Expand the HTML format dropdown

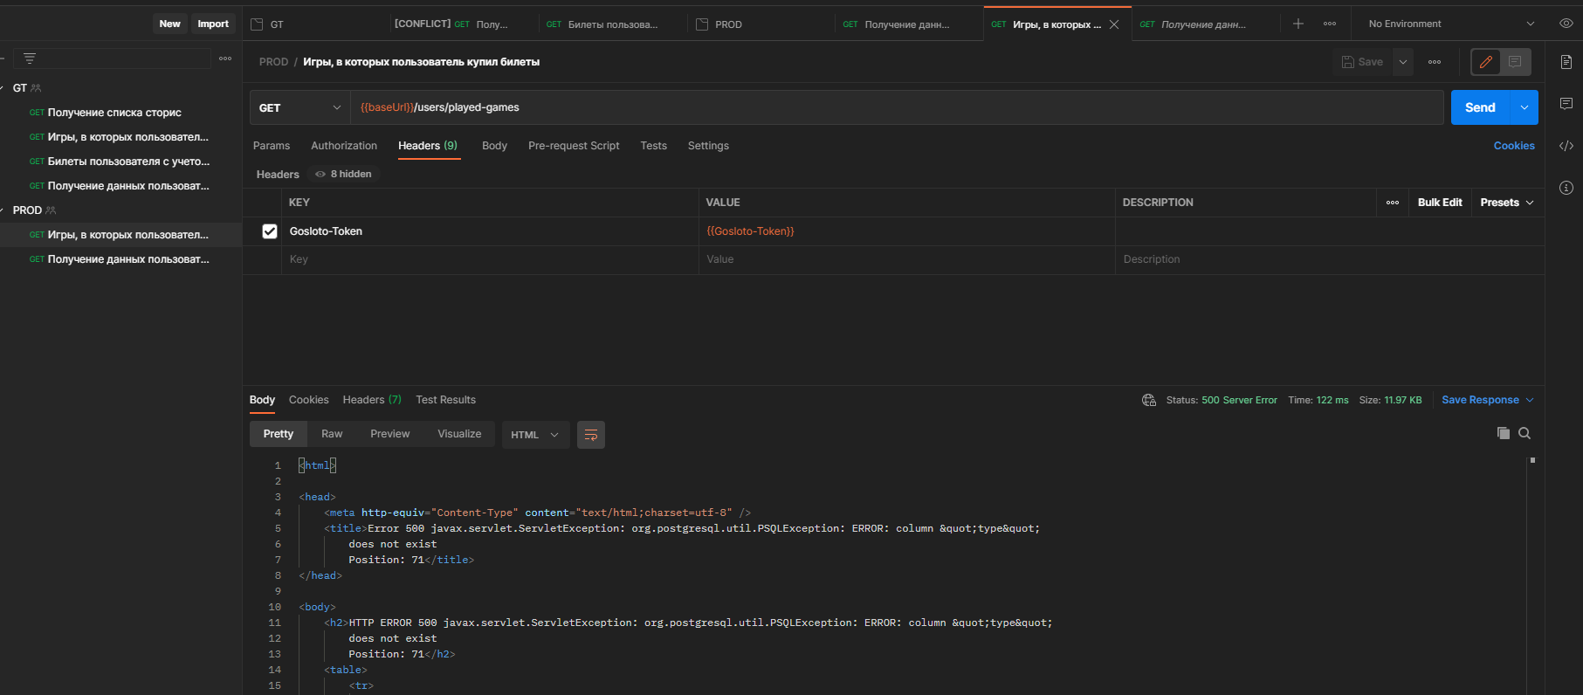point(534,435)
